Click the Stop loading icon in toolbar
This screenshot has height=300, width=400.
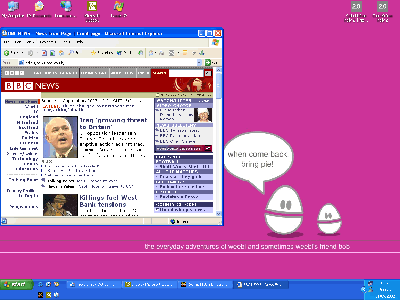(44, 53)
